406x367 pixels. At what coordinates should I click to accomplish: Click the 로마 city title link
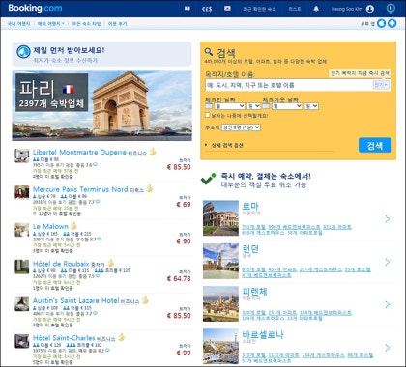pyautogui.click(x=250, y=206)
